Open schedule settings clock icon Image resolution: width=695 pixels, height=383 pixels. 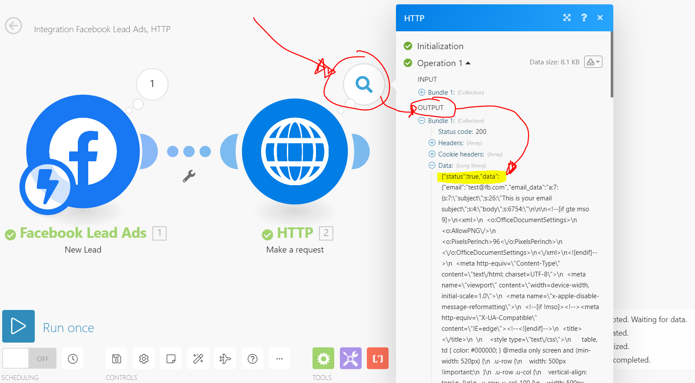pyautogui.click(x=73, y=359)
